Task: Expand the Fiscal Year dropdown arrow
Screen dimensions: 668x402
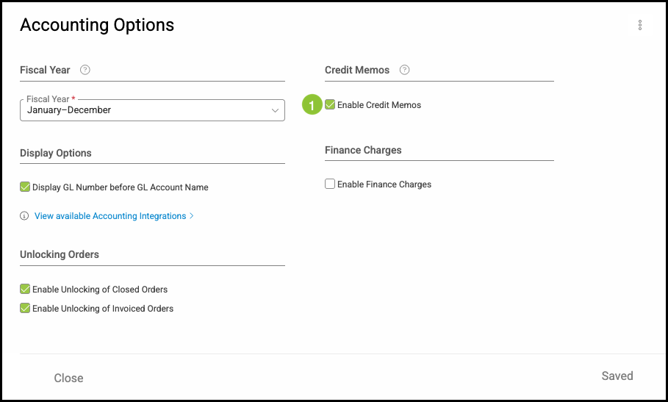Action: (275, 111)
